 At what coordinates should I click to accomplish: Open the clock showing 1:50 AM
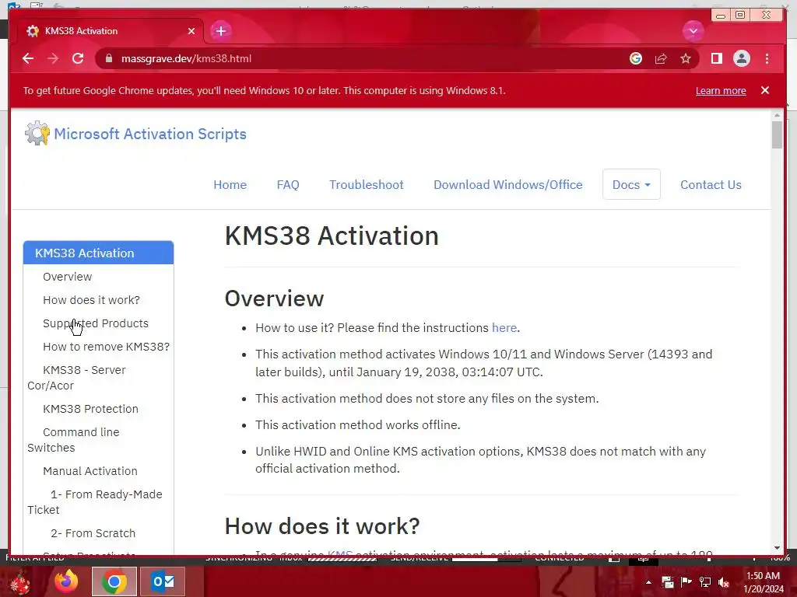[x=763, y=582]
